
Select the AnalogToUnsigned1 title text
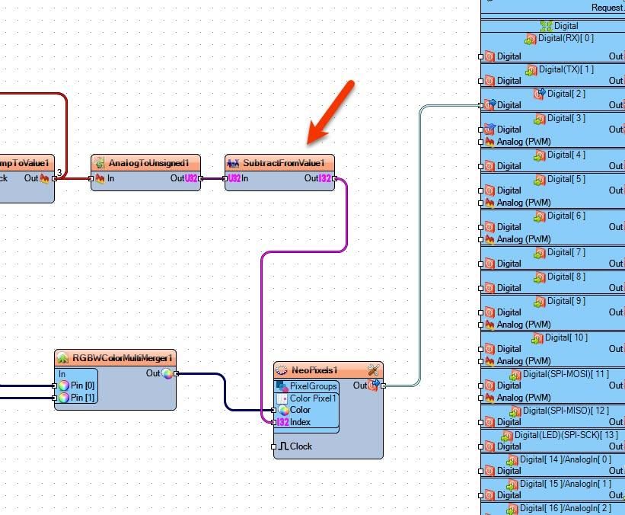148,163
